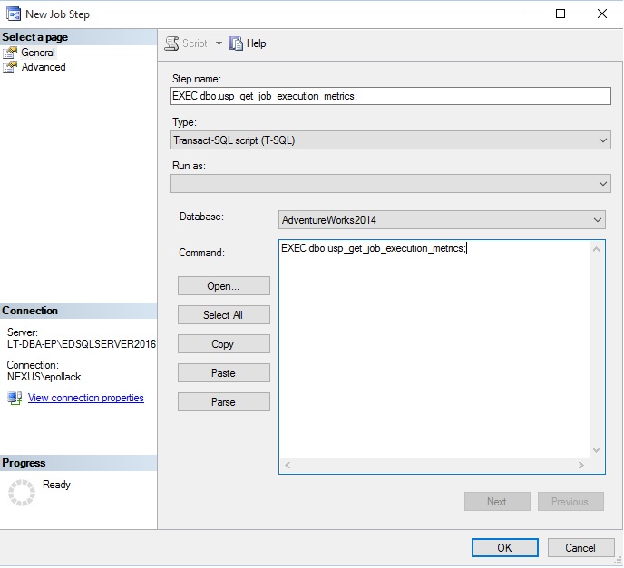
Task: Click the Parse button
Action: pos(224,402)
